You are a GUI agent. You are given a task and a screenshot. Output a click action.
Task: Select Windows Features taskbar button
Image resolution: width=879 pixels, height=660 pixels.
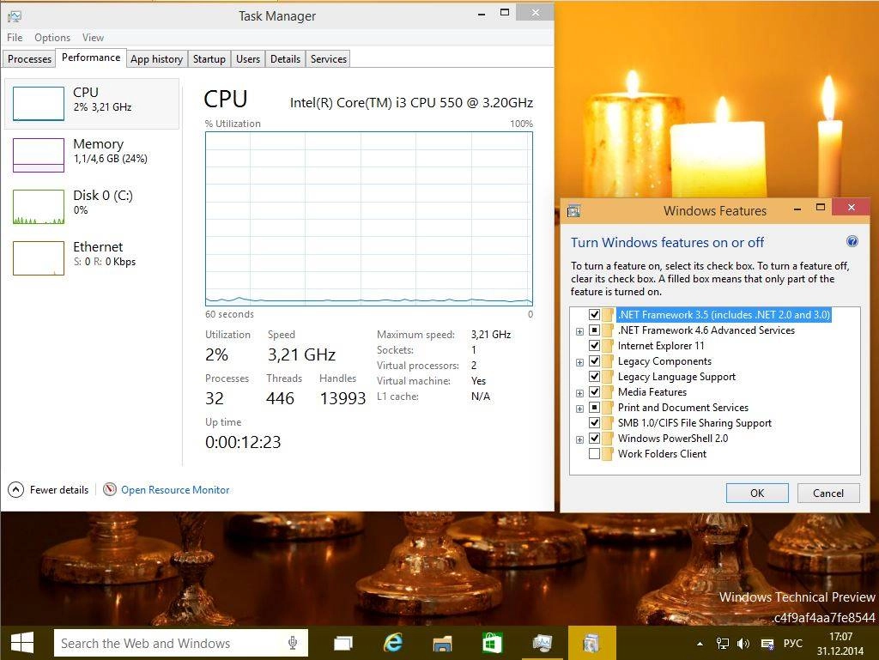591,643
